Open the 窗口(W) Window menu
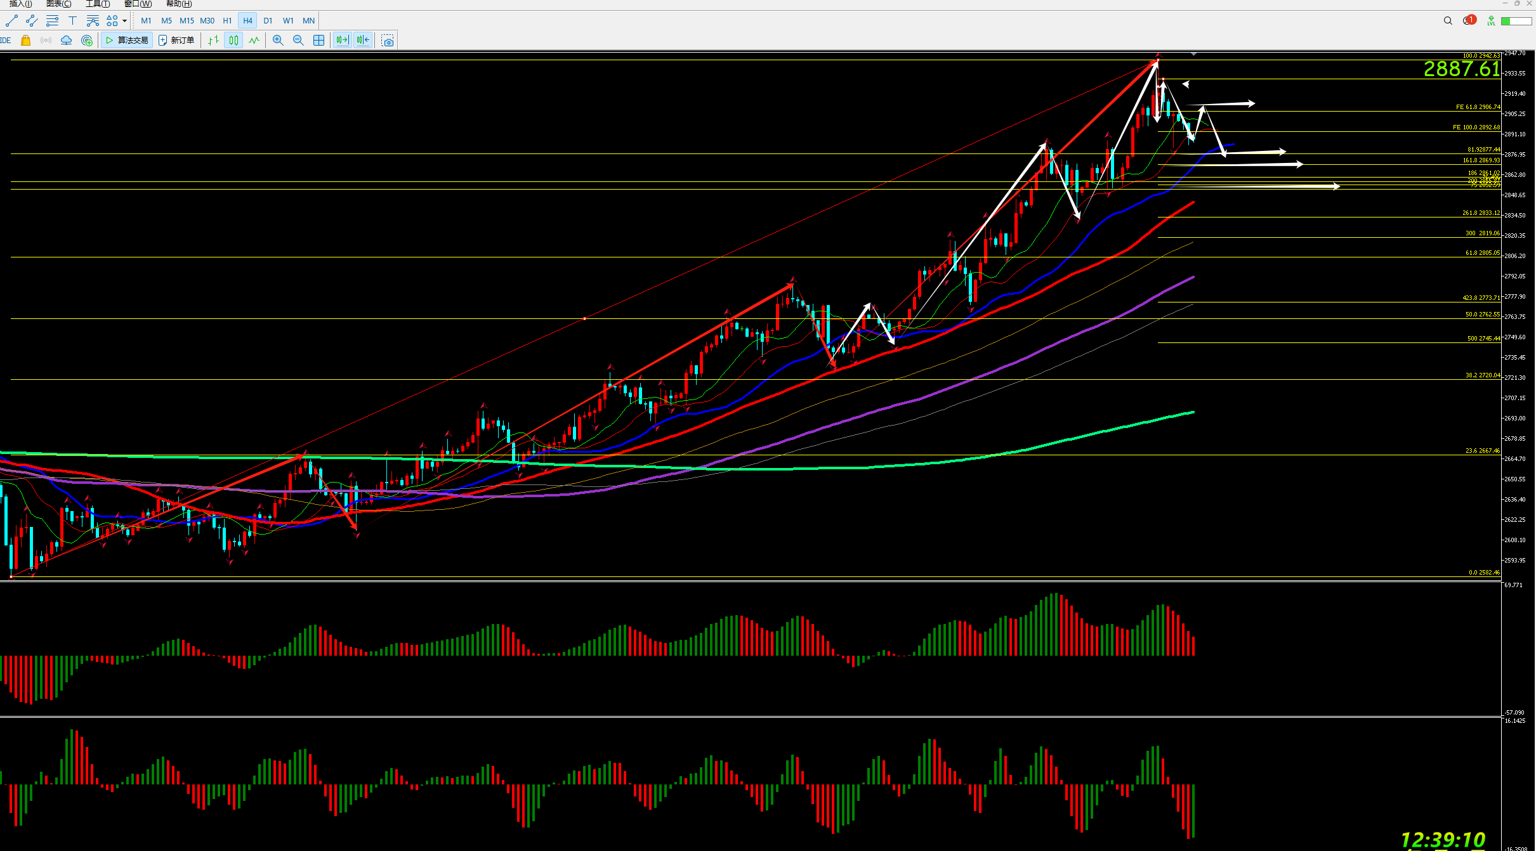The width and height of the screenshot is (1536, 851). click(138, 4)
